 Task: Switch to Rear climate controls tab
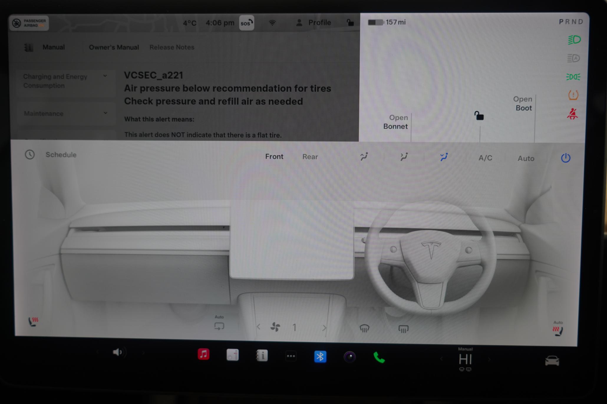[x=310, y=157]
